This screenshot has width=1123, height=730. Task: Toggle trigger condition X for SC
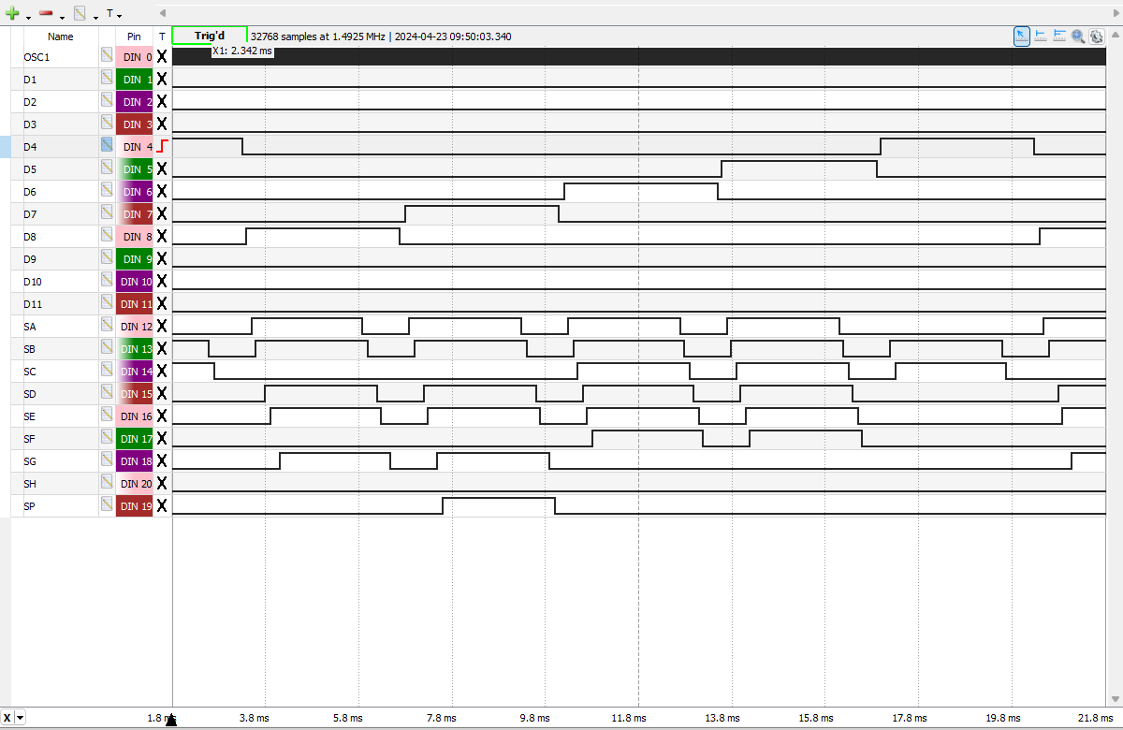tap(162, 371)
